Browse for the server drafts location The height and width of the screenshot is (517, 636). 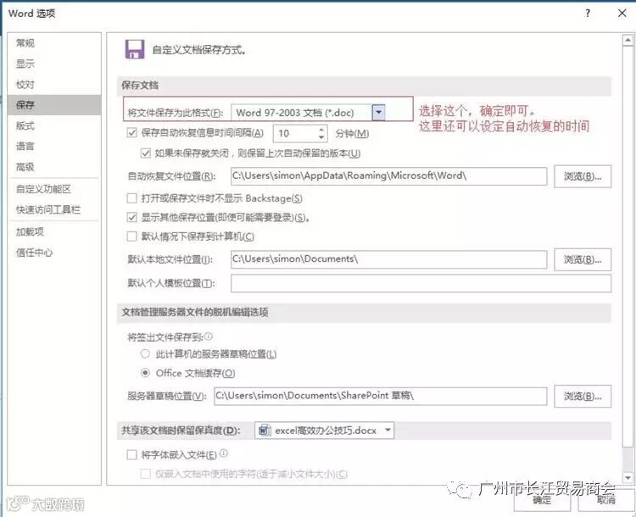(x=583, y=396)
